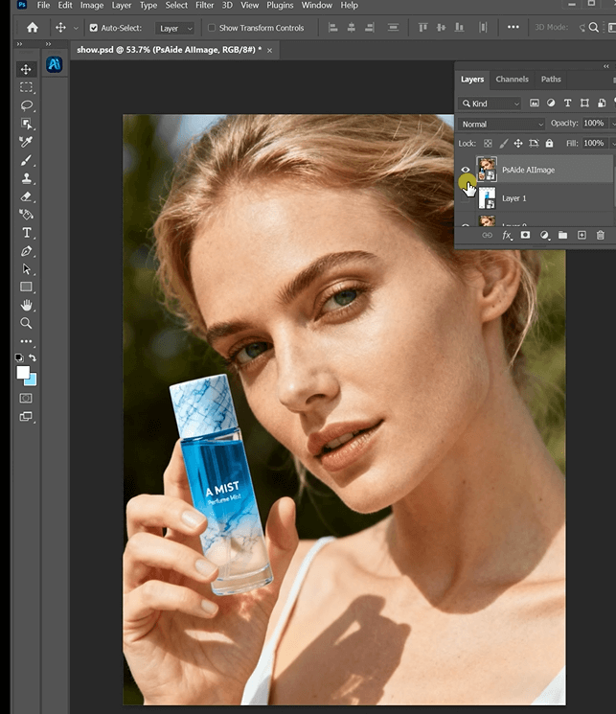Select the Layer 1 thumbnail
The height and width of the screenshot is (714, 616).
pos(487,197)
